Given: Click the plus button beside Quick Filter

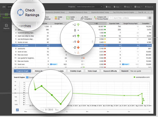Looking at the screenshot, I should [150, 18].
